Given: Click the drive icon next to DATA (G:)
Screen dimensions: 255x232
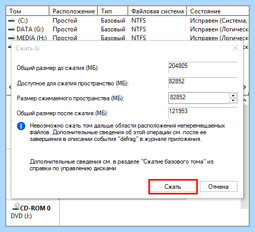Looking at the screenshot, I should 11,29.
